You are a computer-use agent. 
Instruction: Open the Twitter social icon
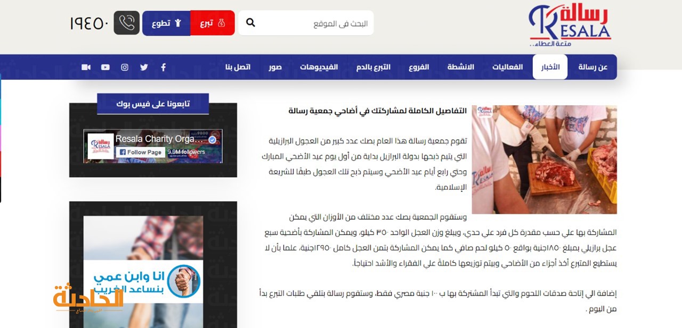pyautogui.click(x=144, y=67)
